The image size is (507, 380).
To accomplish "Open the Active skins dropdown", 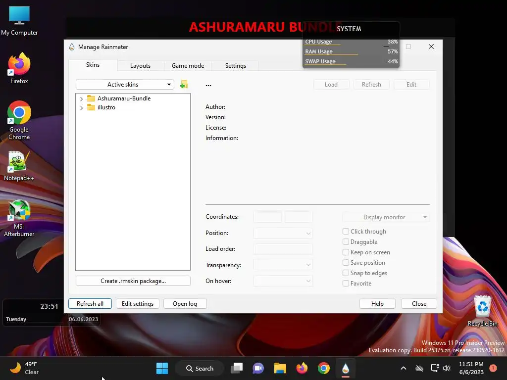I will [x=125, y=85].
